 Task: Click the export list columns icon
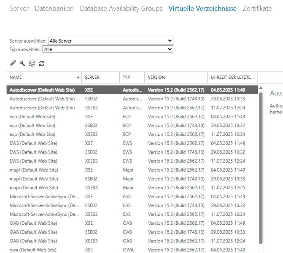pyautogui.click(x=32, y=63)
